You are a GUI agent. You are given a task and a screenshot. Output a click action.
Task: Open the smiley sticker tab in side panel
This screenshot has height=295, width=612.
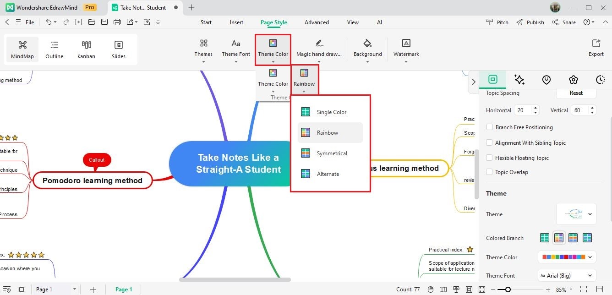[546, 79]
